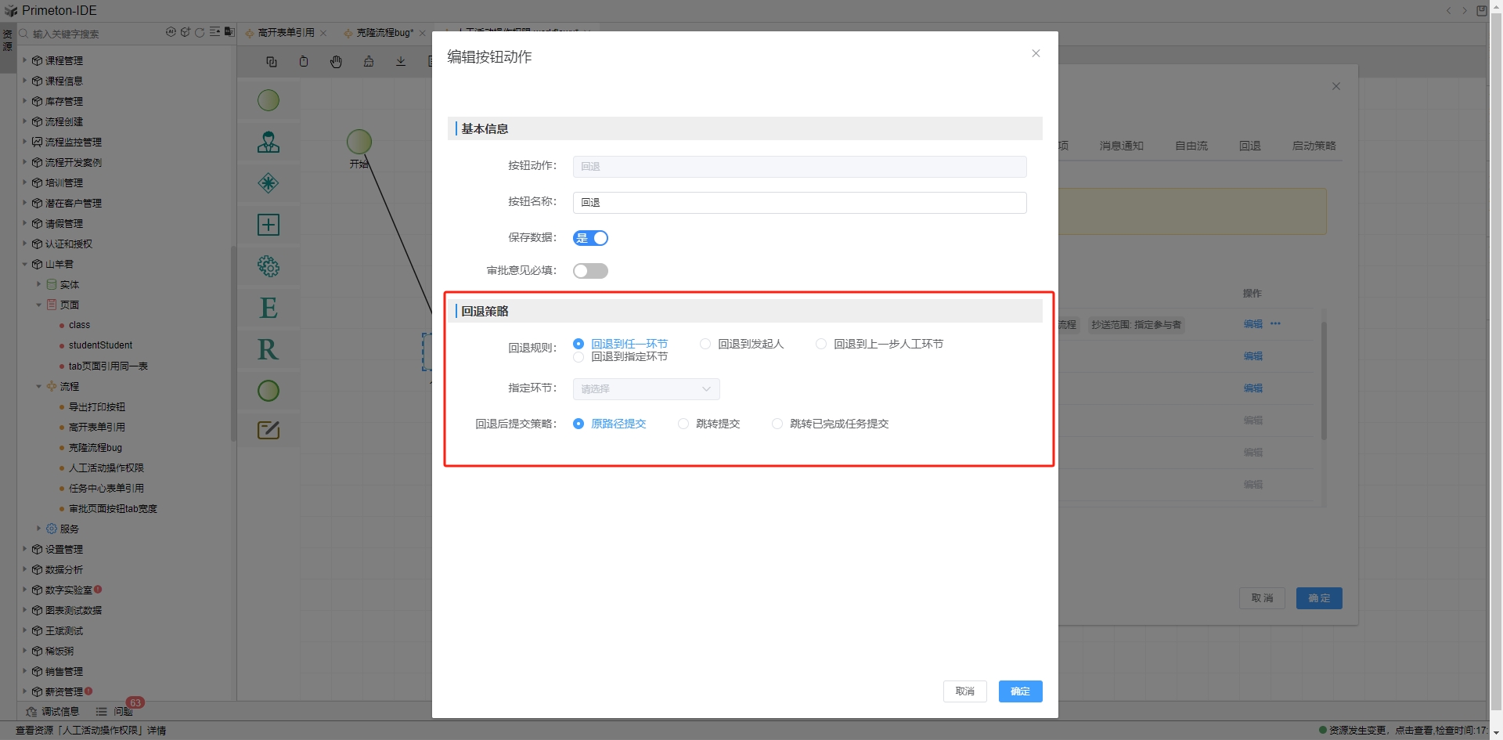The image size is (1503, 740).
Task: Click the 按钮名称 input field
Action: pyautogui.click(x=799, y=203)
